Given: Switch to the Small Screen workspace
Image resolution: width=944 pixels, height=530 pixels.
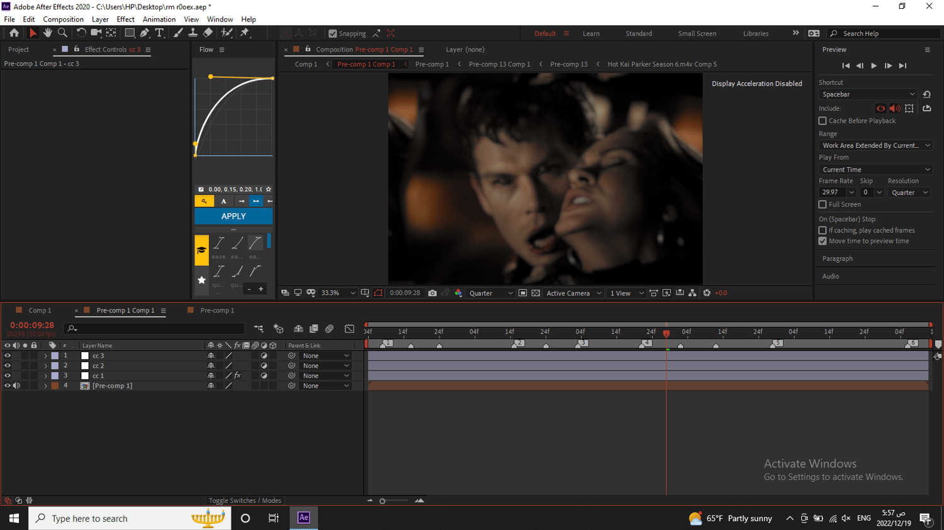Looking at the screenshot, I should click(697, 34).
